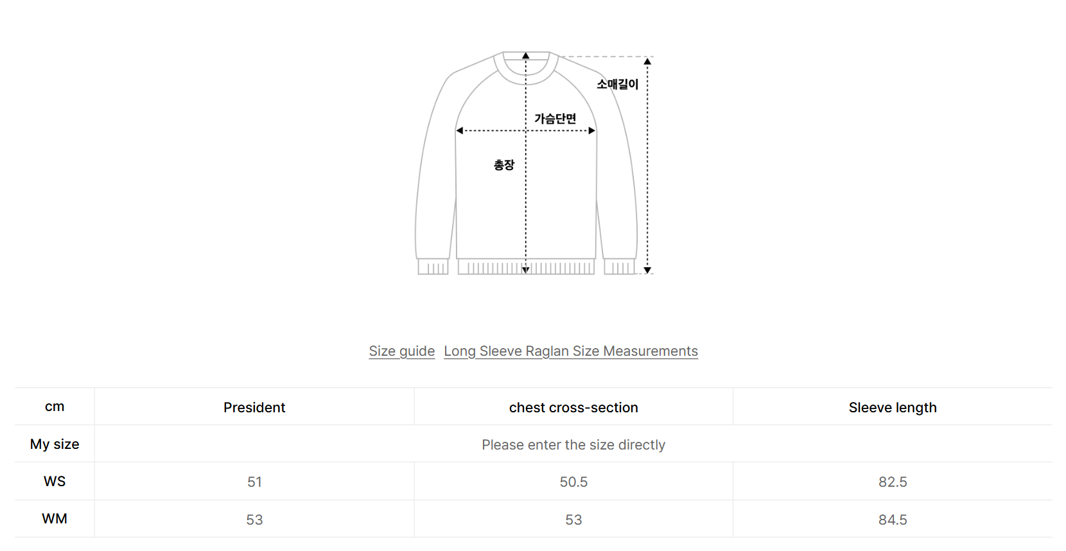1066x551 pixels.
Task: Open Long Sleeve Raglan Size Measurements link
Action: [570, 351]
